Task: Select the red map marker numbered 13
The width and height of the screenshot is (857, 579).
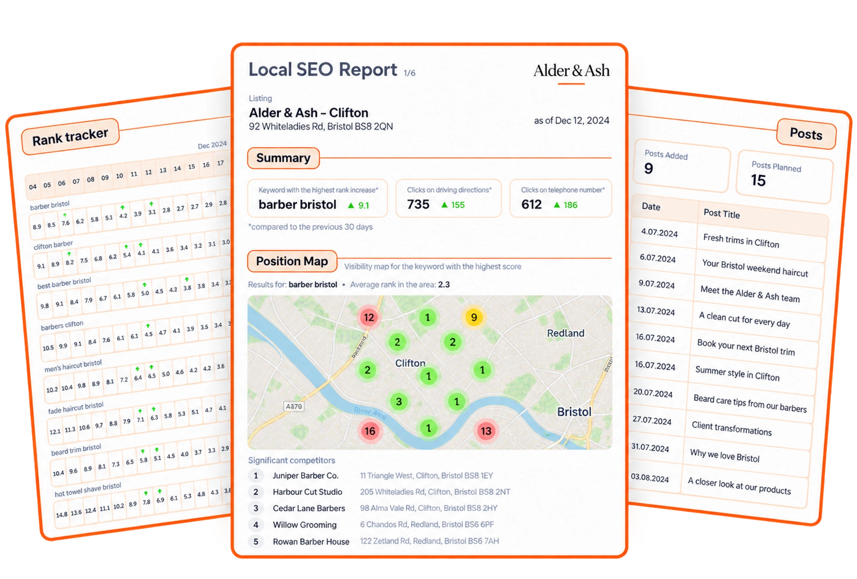Action: (486, 431)
